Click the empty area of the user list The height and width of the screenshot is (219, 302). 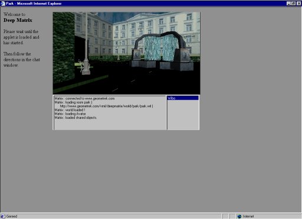pos(183,115)
